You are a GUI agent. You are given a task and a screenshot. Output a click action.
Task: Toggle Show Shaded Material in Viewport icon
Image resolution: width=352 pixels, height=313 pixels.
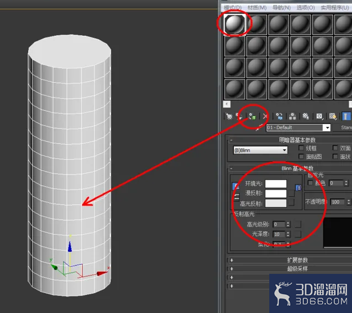333,116
